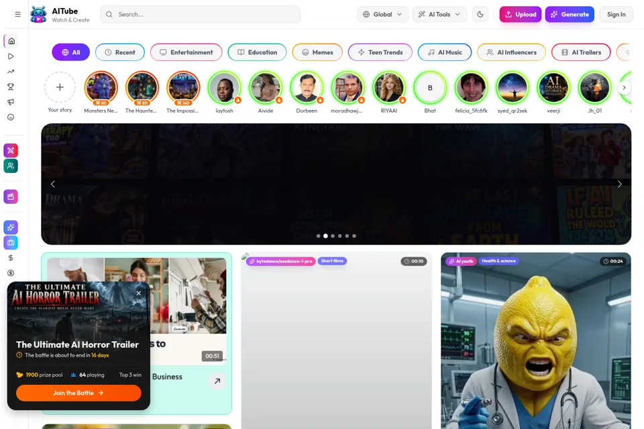Image resolution: width=644 pixels, height=429 pixels.
Task: Click the bytedance/seedance-1-pro tag
Action: click(281, 261)
